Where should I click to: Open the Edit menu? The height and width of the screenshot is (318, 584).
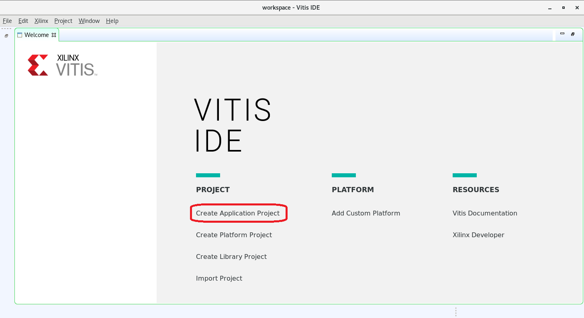tap(23, 21)
